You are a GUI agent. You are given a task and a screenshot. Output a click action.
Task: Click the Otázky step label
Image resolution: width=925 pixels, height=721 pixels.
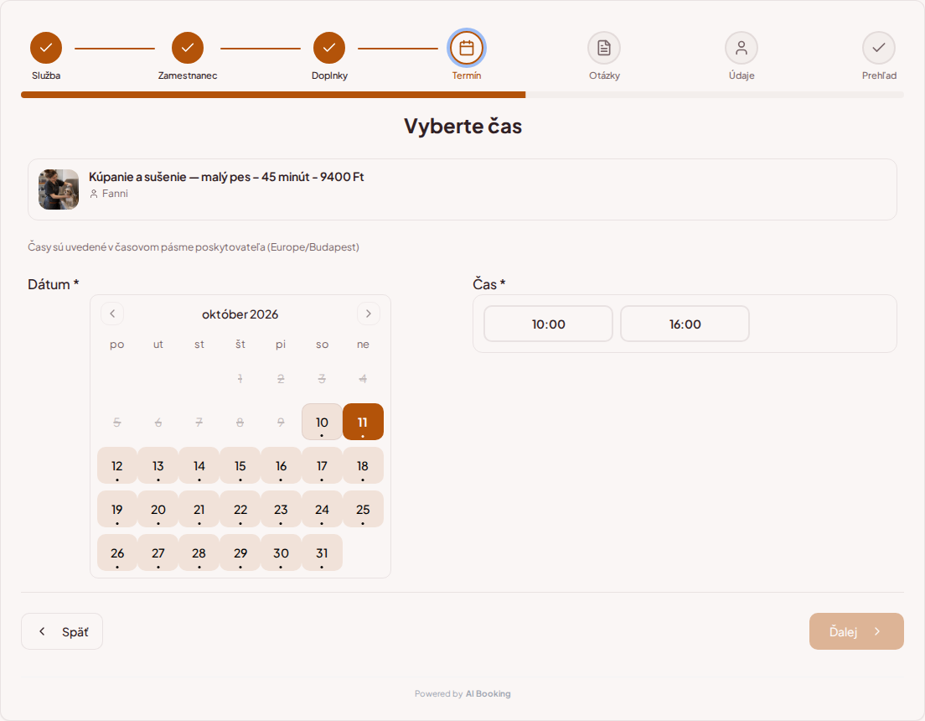[604, 75]
